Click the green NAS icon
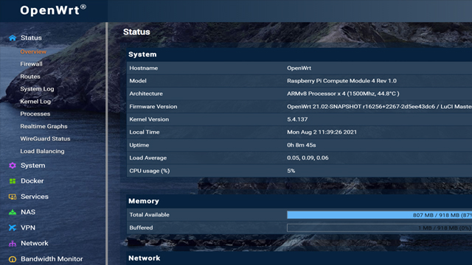Screen dimensions: 472x265 13,213
